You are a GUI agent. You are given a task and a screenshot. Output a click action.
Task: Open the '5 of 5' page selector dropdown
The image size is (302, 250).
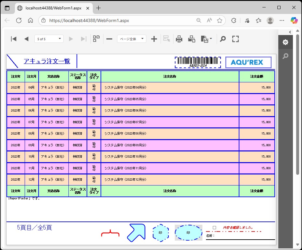click(x=49, y=39)
